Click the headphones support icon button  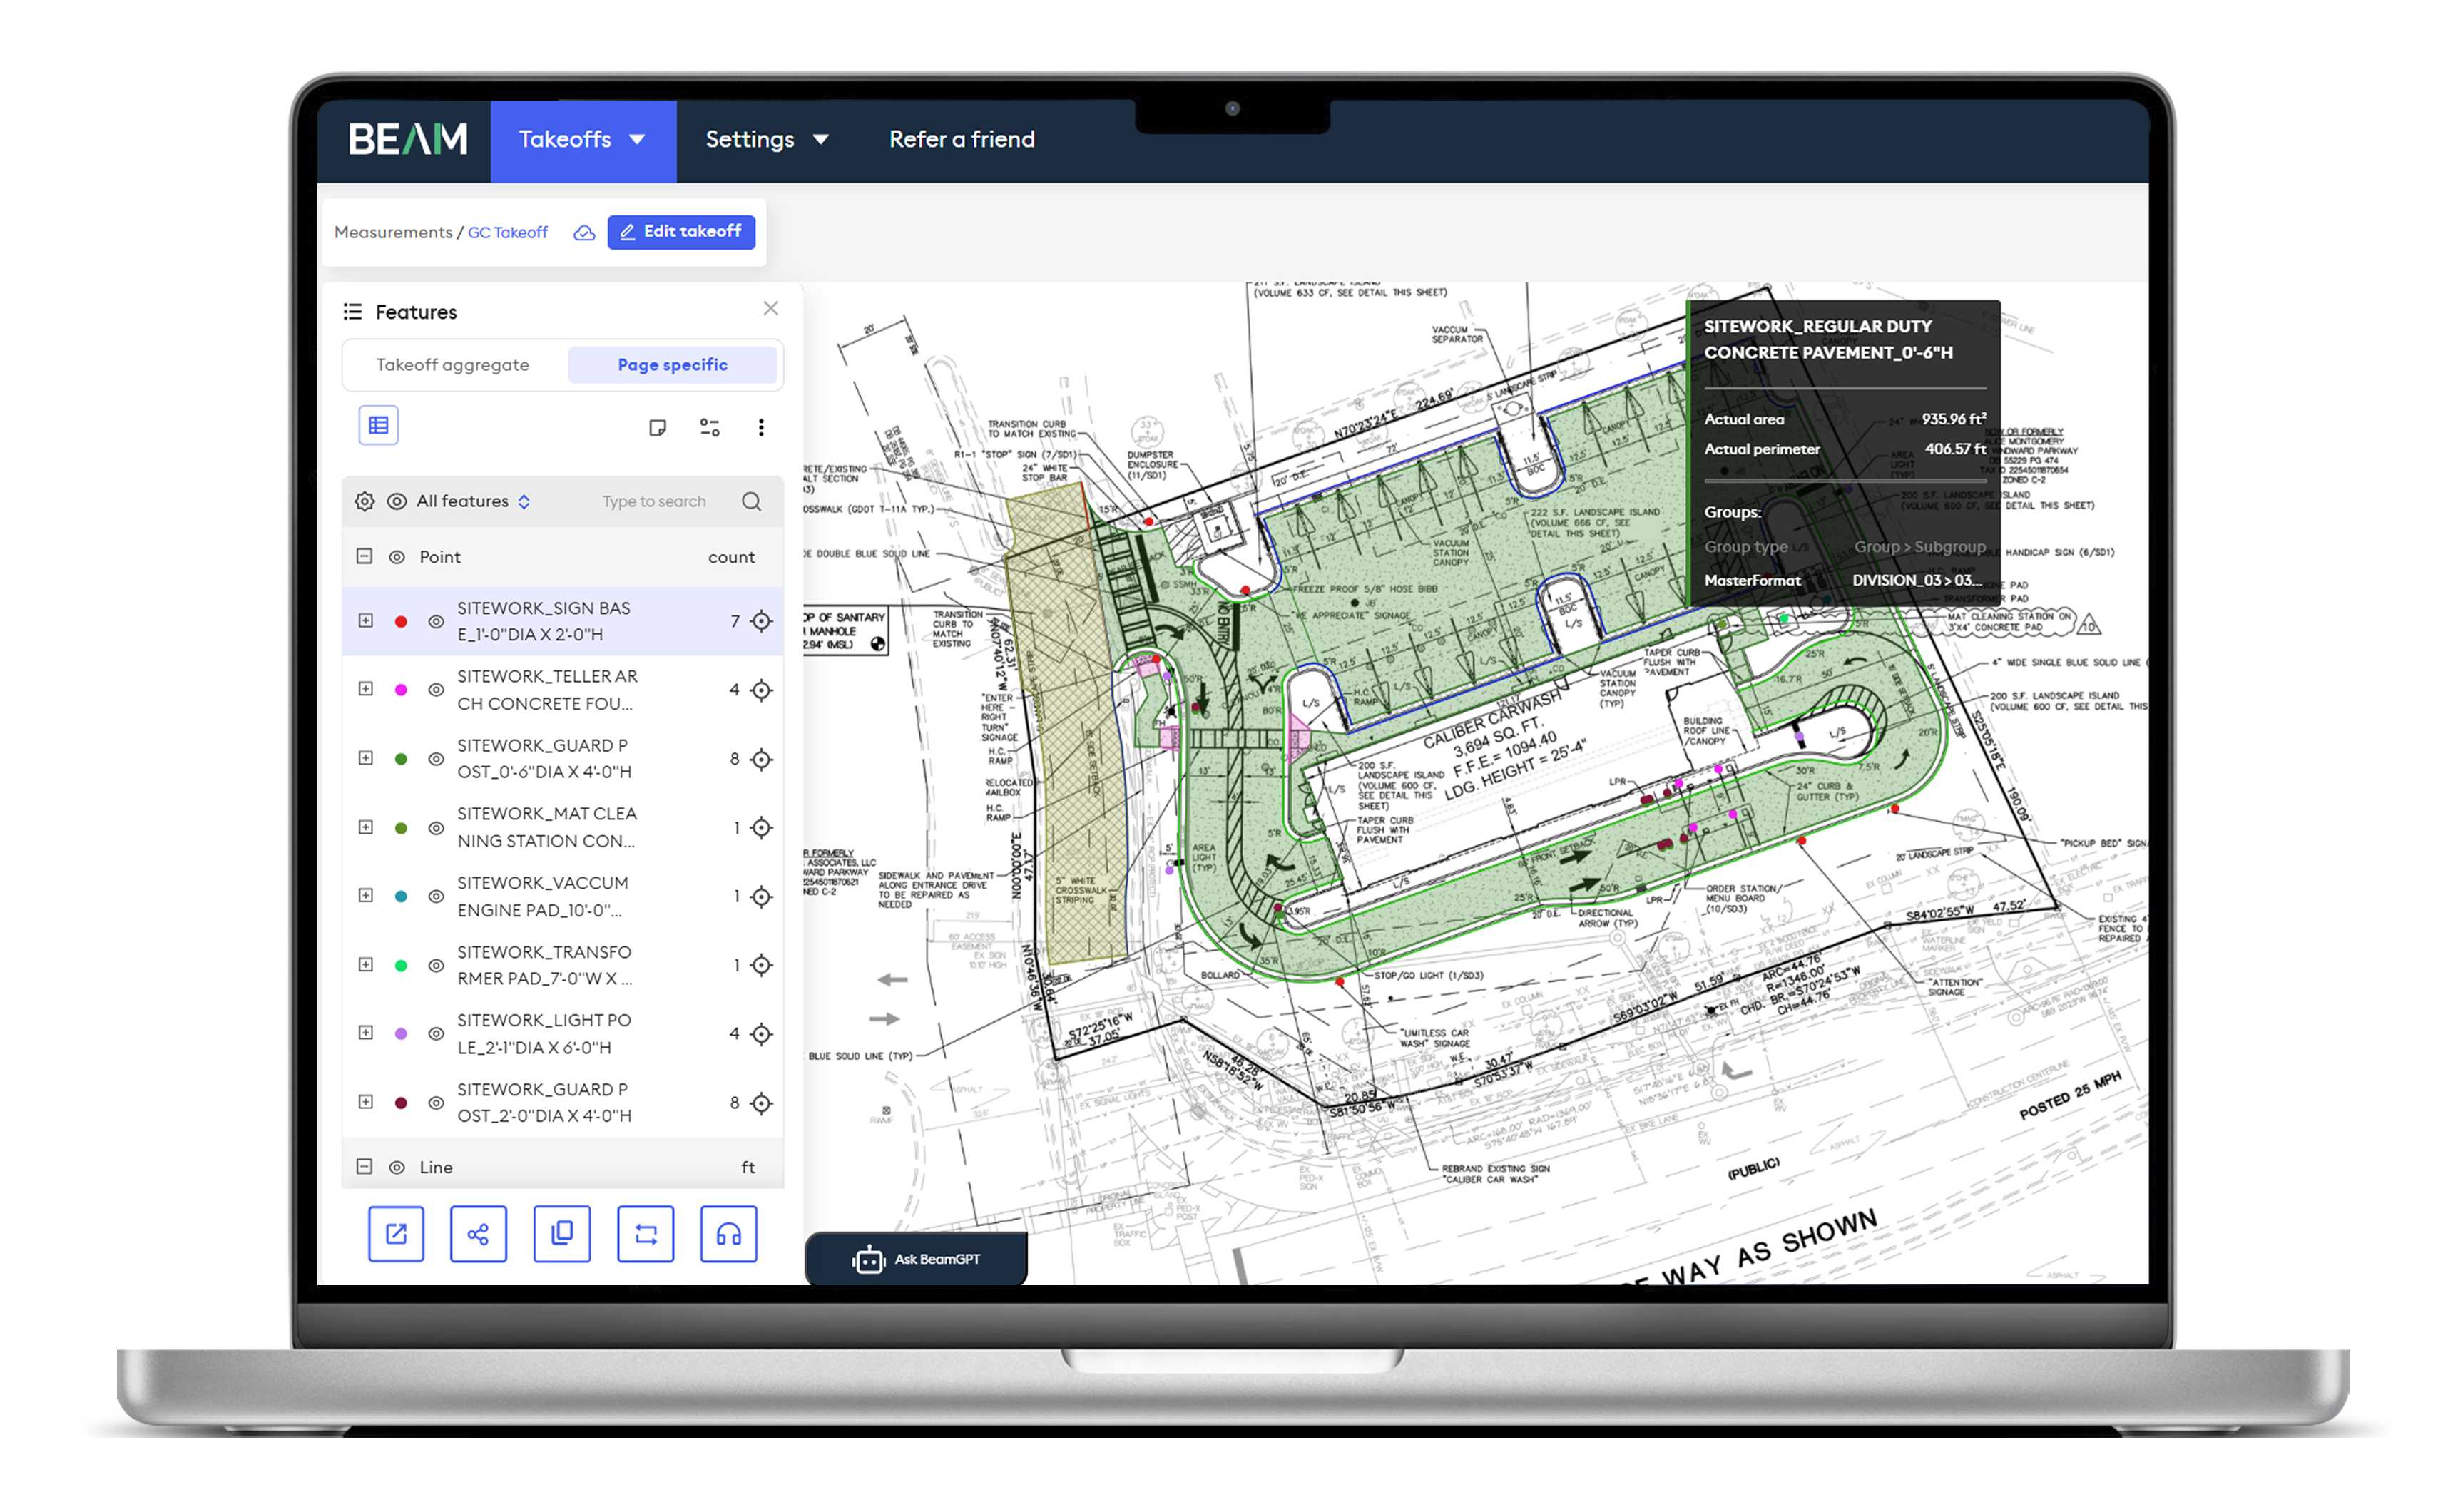pos(728,1234)
